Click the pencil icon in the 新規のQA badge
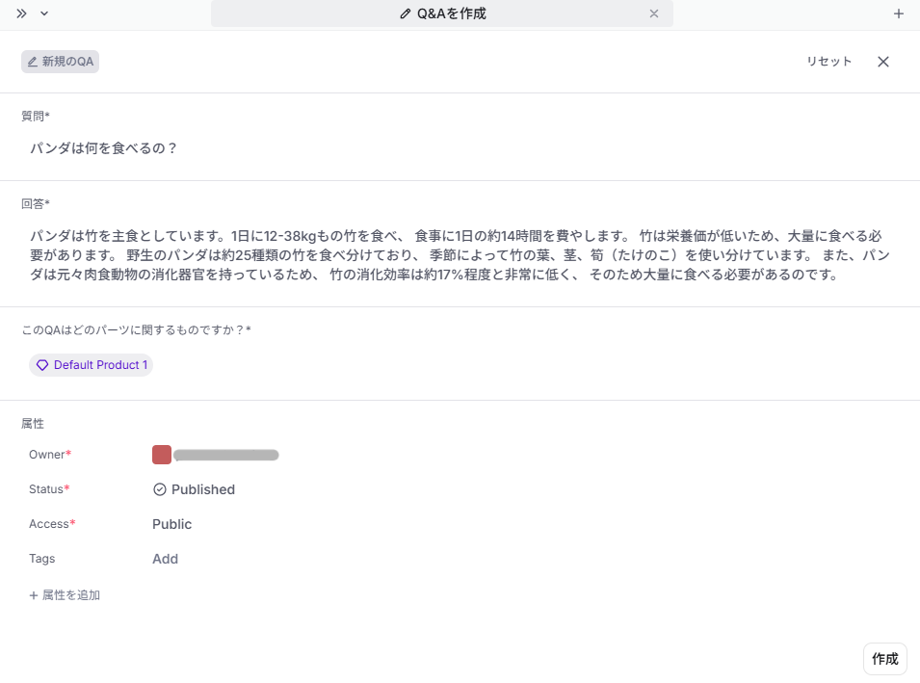 tap(32, 61)
